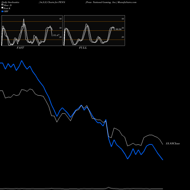Click the '13.83 Close' price label
The width and height of the screenshot is (190, 190).
[173, 144]
